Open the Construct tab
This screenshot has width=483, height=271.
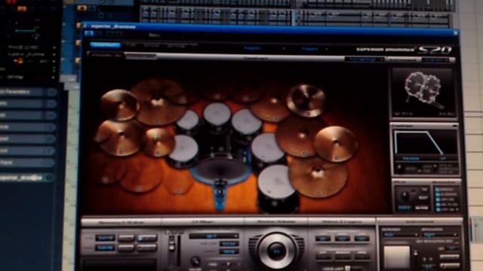point(106,45)
